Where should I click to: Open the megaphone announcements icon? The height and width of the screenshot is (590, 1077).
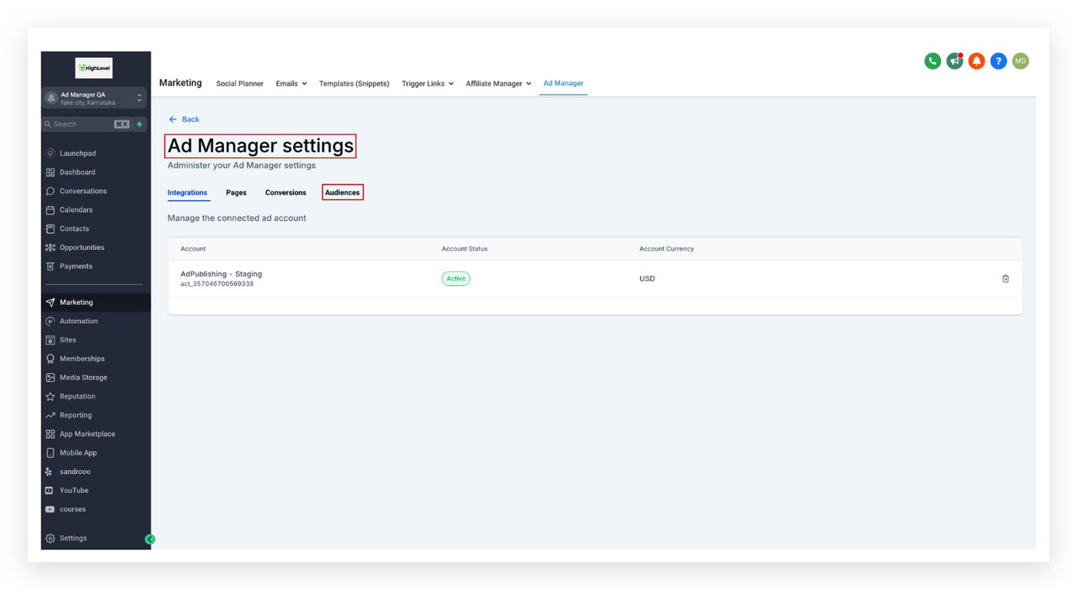[955, 61]
